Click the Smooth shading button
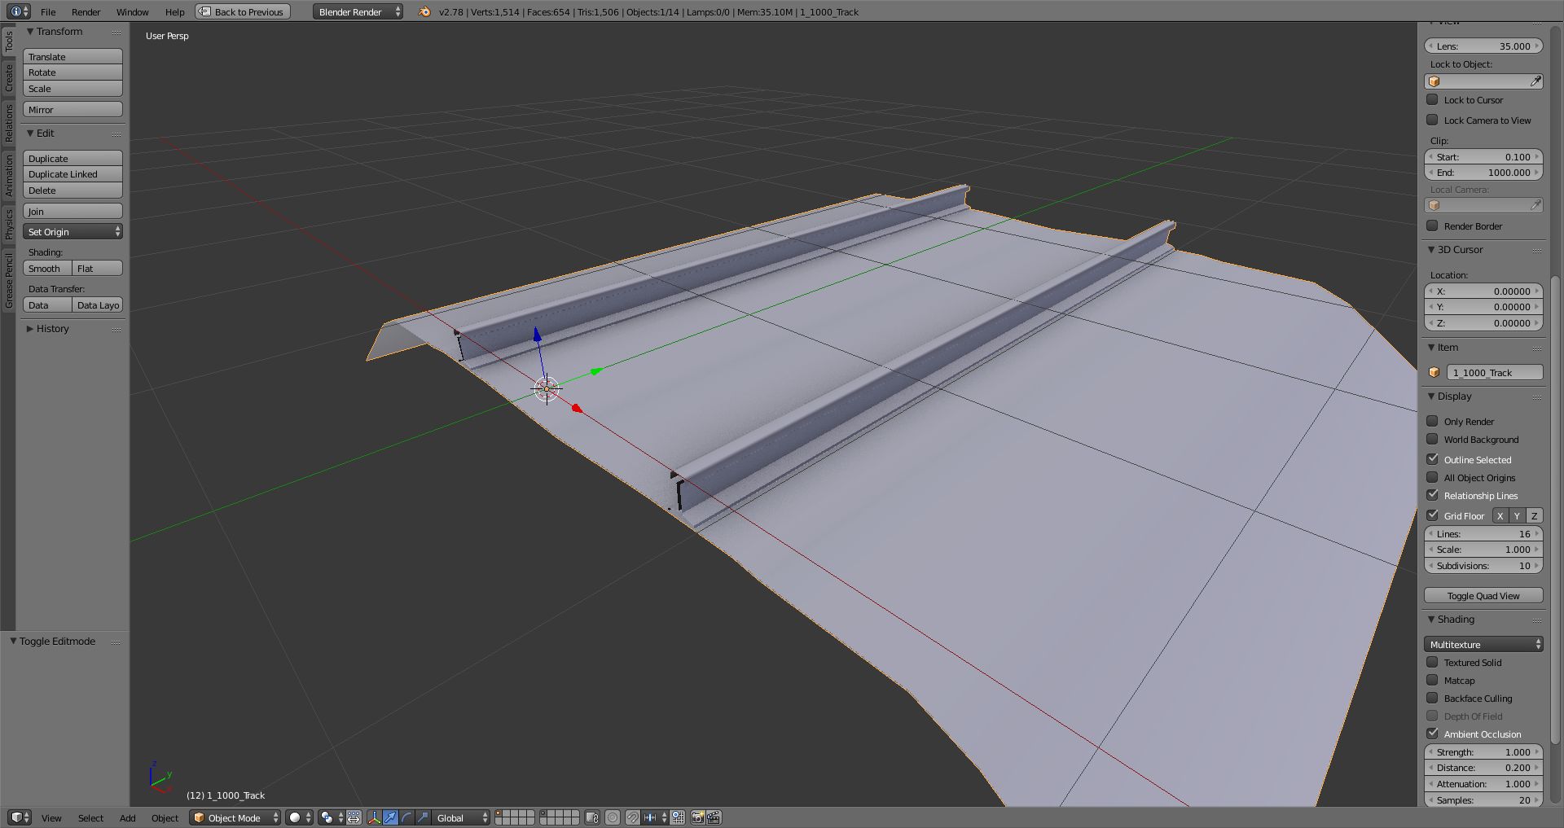1564x828 pixels. (47, 269)
